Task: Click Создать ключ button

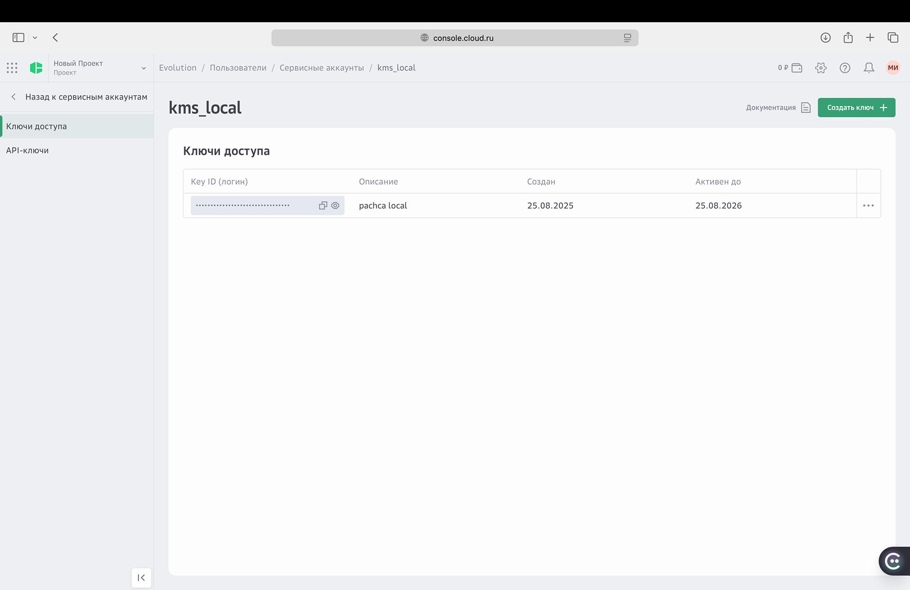Action: [x=856, y=107]
